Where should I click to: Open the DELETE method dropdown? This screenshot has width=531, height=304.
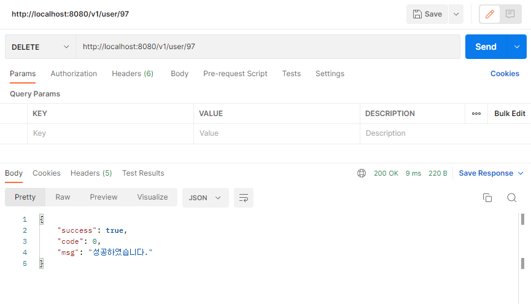[x=41, y=47]
